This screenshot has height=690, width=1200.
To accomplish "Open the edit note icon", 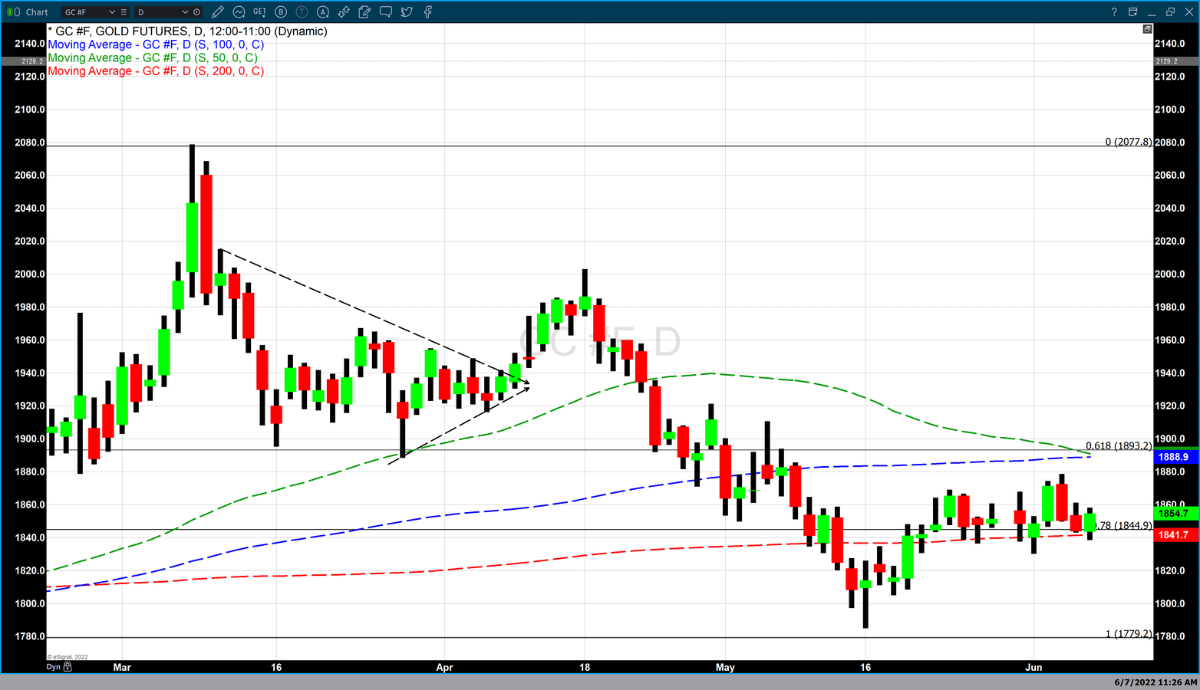I will 364,11.
